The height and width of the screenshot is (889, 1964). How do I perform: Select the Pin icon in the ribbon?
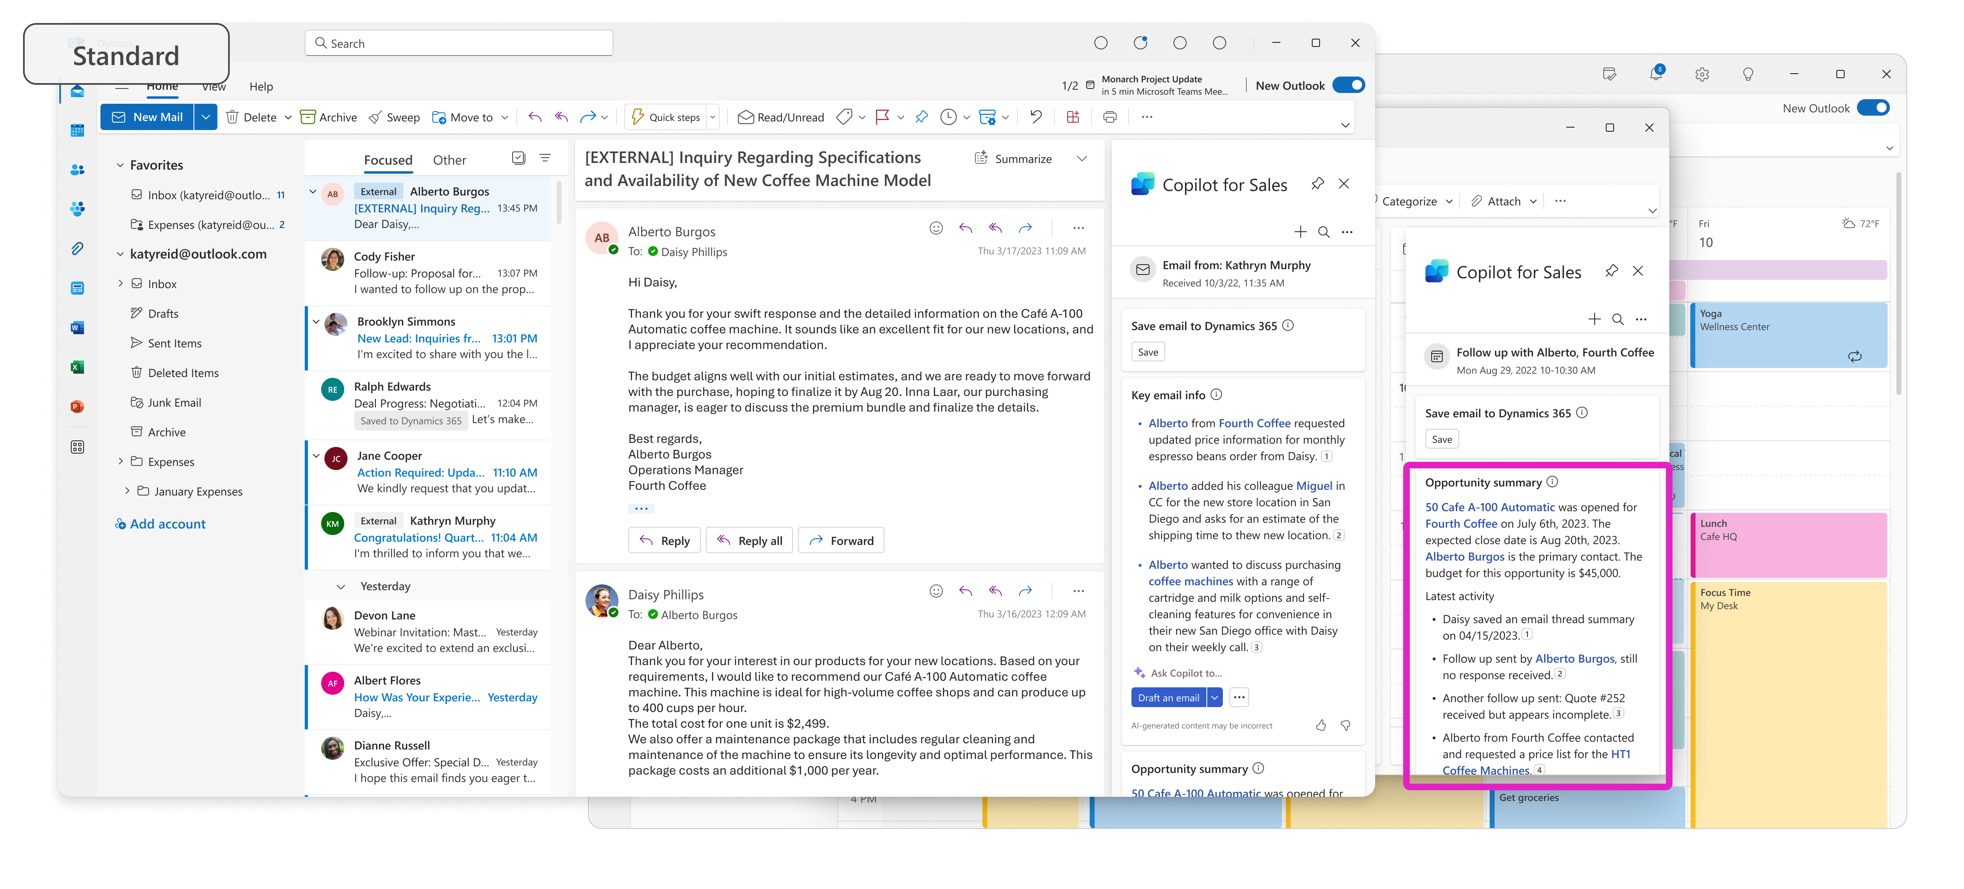pyautogui.click(x=922, y=116)
